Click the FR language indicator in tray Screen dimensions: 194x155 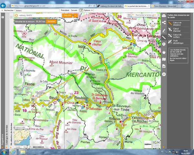pyautogui.click(x=162, y=152)
